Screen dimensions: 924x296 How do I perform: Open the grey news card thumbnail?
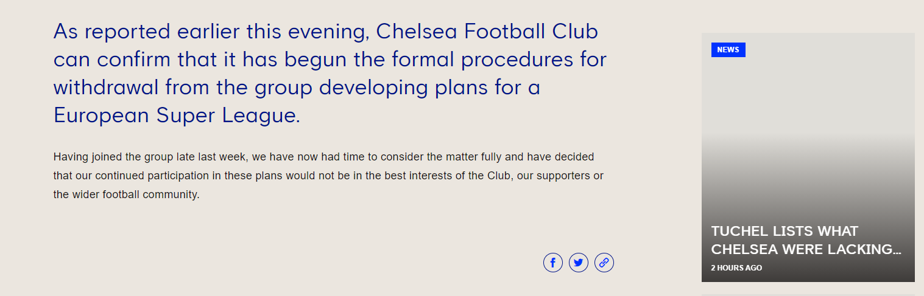(808, 134)
